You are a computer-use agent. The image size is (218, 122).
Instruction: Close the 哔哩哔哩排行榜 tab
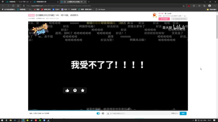(x=58, y=2)
